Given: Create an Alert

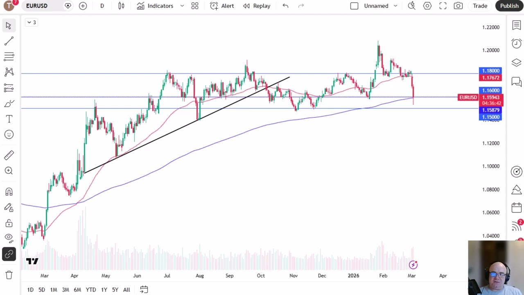Looking at the screenshot, I should click(x=222, y=6).
